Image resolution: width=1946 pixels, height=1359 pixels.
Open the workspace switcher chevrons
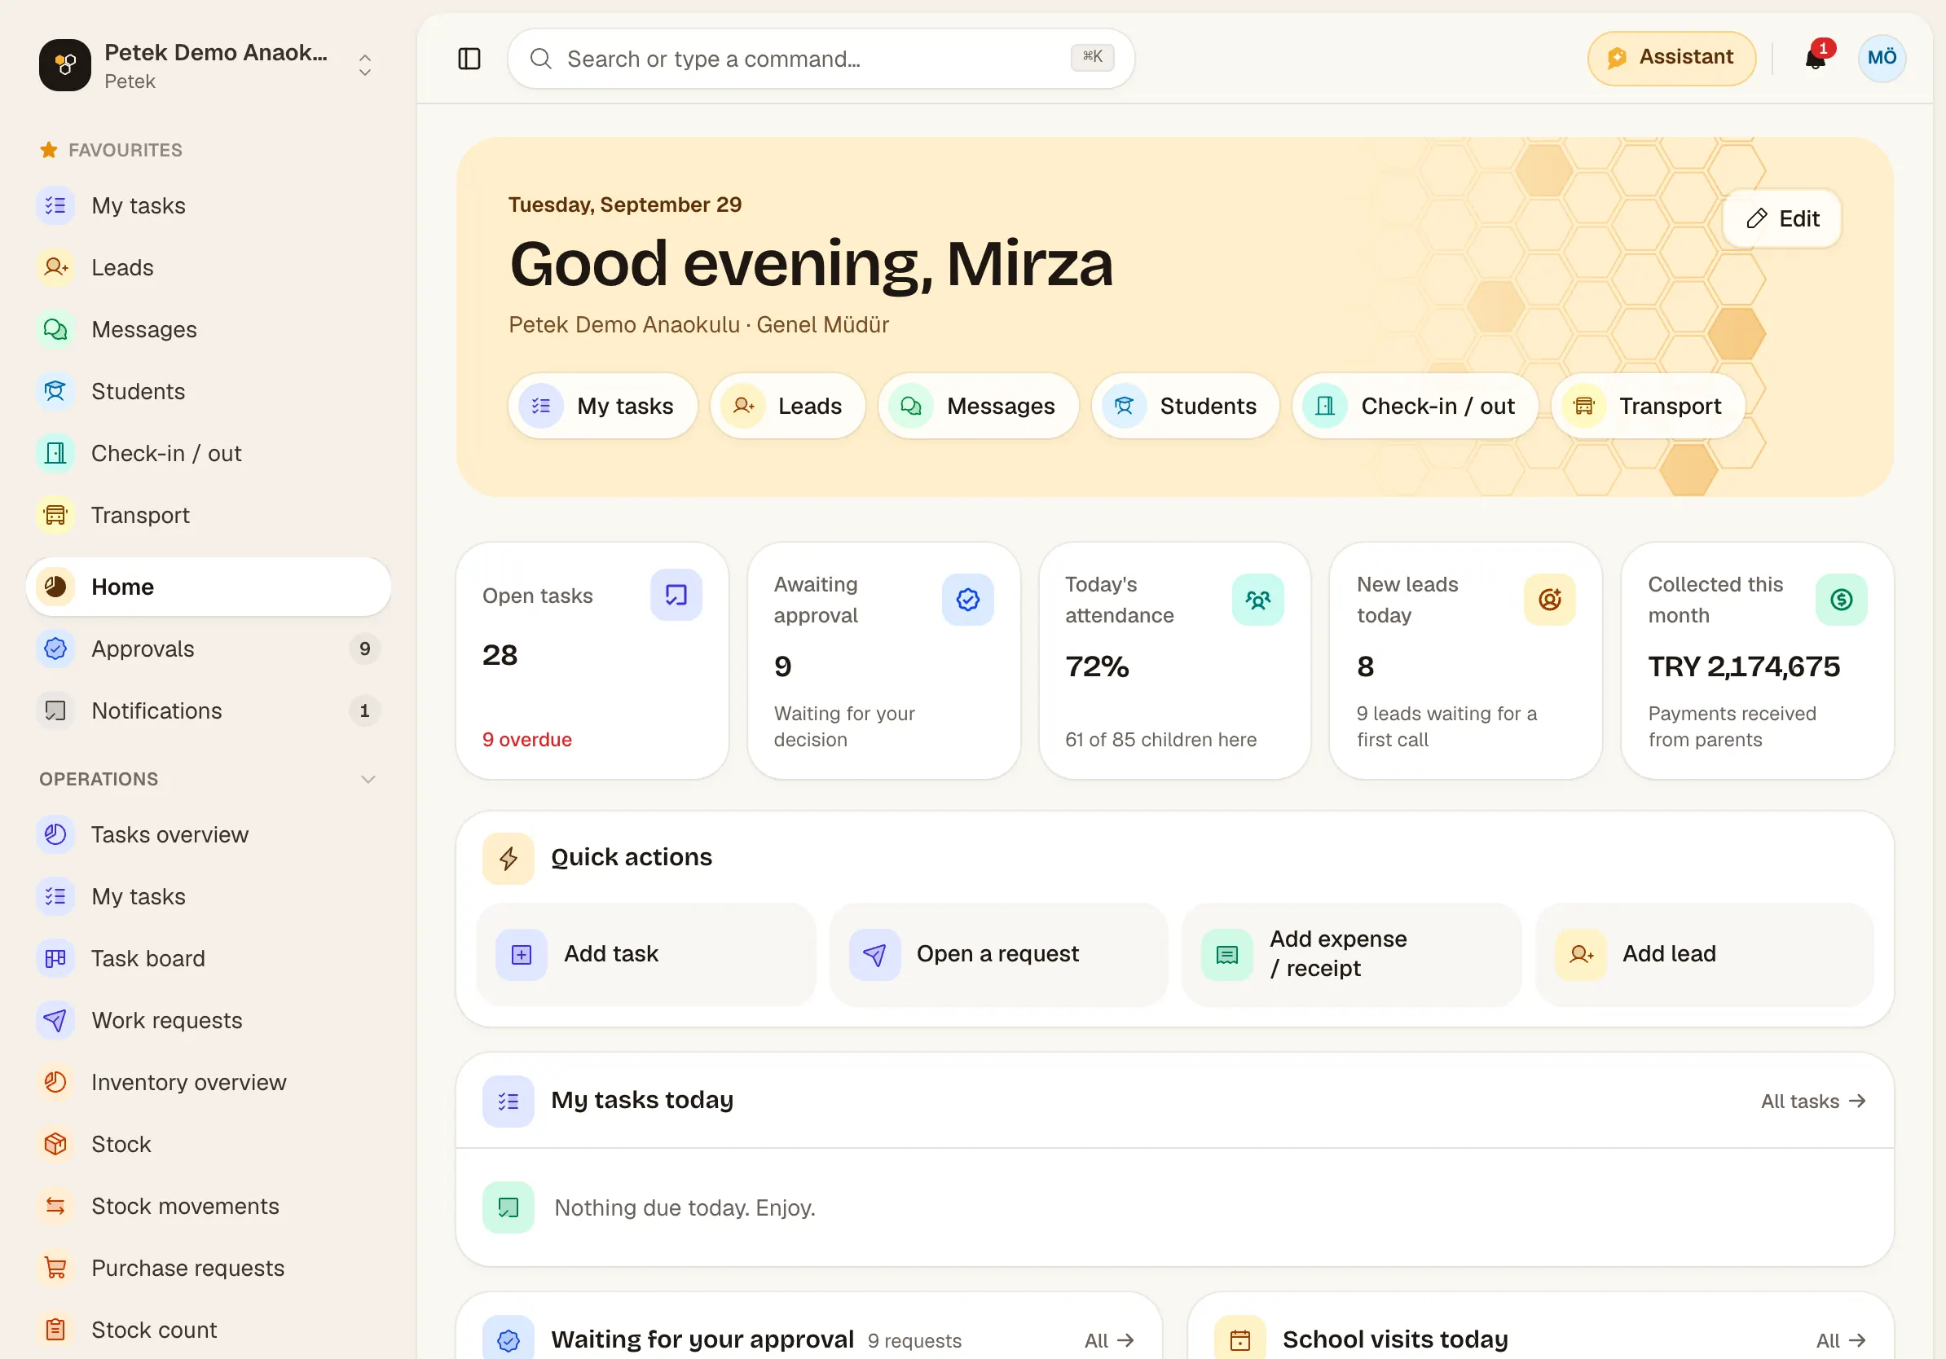364,65
